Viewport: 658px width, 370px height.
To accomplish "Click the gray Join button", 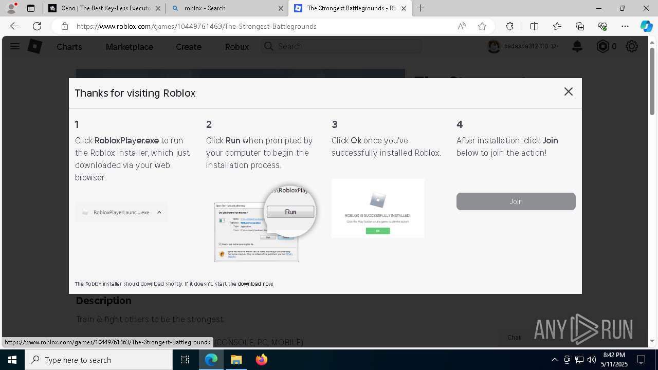I will click(516, 201).
